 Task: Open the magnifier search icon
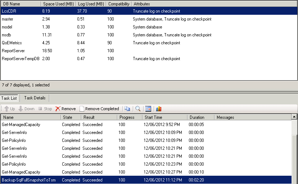138,109
